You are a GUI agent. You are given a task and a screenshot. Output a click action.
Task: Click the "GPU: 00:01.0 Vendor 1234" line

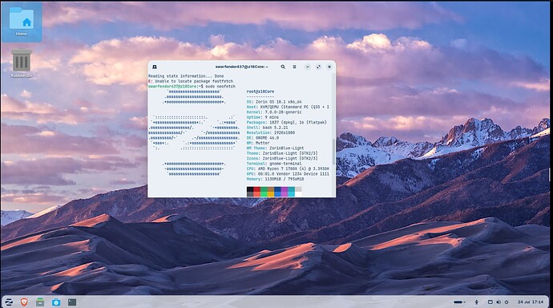click(288, 174)
